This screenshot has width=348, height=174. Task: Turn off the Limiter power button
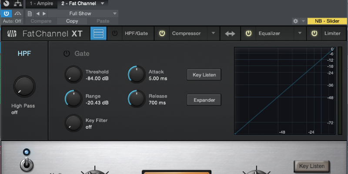point(314,33)
